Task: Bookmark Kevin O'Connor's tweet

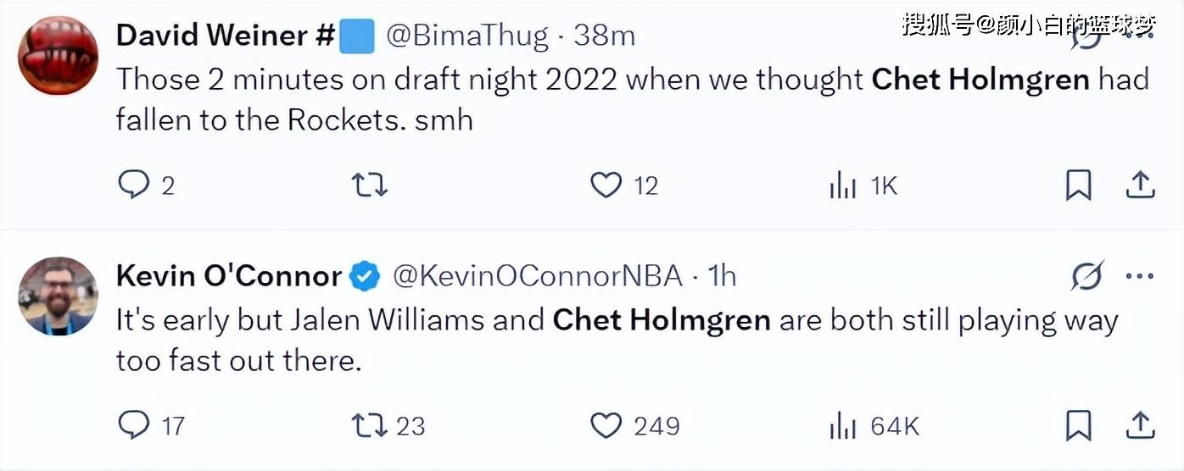Action: pyautogui.click(x=1078, y=424)
